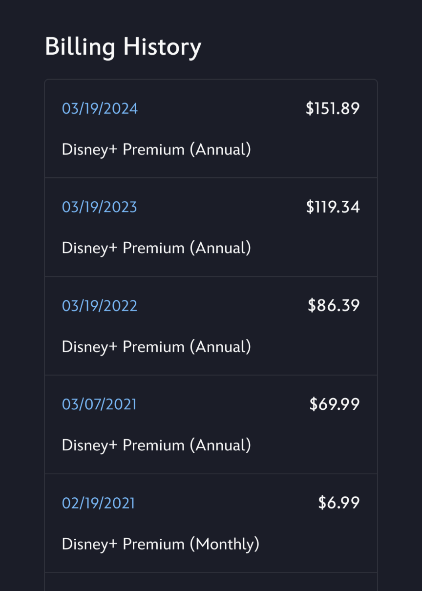Select the plan name under the 03/07/2021 date
Image resolution: width=422 pixels, height=591 pixels.
pos(156,445)
